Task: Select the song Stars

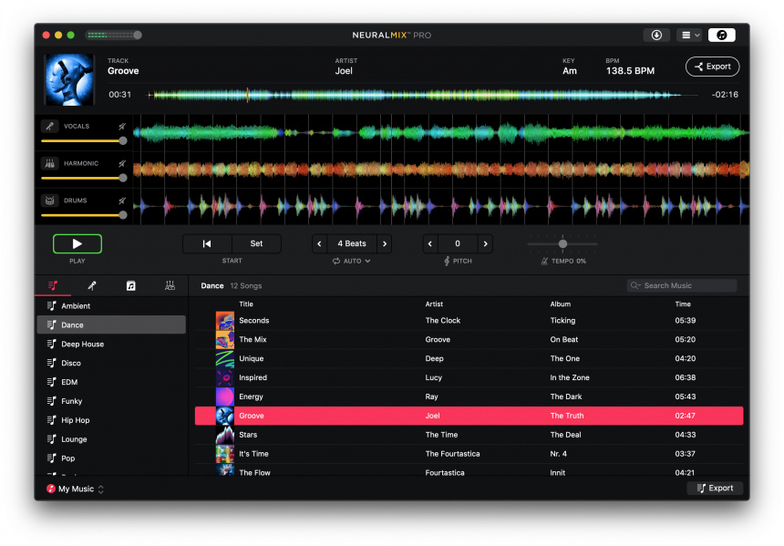Action: click(x=469, y=435)
